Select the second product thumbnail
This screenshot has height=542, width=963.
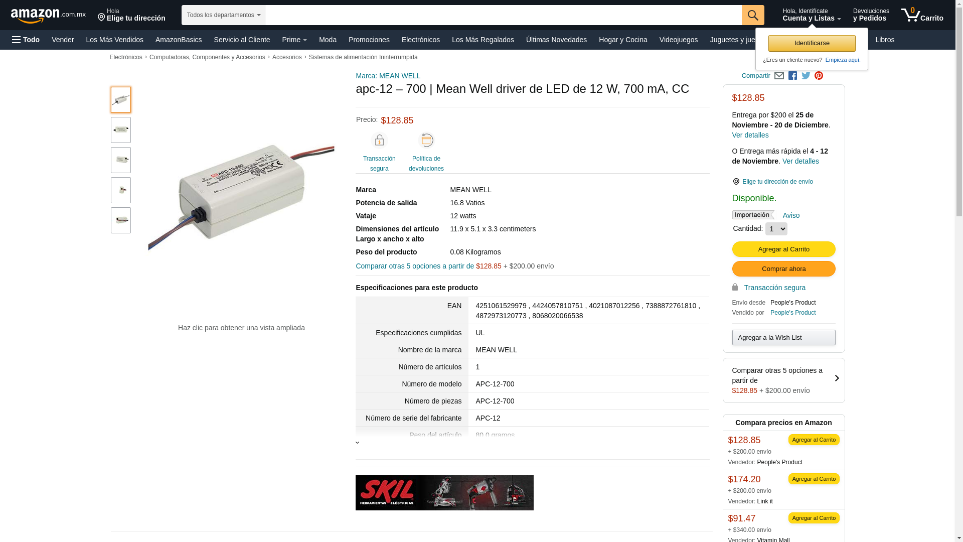tap(121, 130)
